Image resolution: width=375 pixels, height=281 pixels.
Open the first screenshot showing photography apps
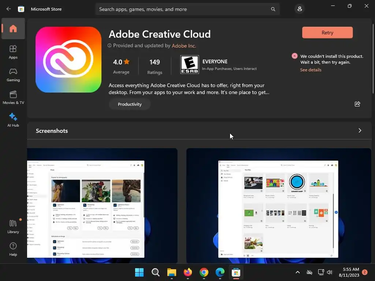tap(102, 206)
